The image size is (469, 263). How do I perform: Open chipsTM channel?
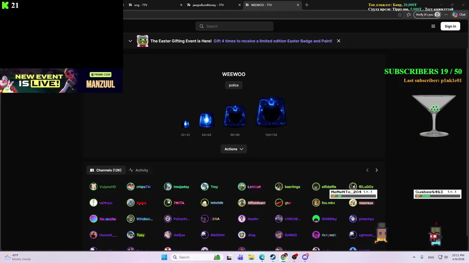tap(139, 187)
